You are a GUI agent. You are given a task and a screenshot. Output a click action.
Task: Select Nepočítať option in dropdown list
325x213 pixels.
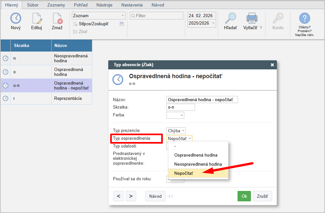(x=184, y=173)
